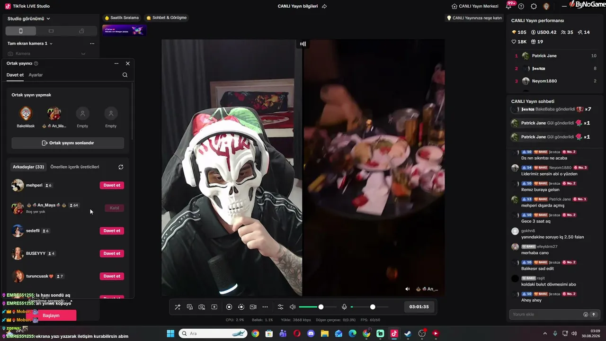Open the settings gear icon
Viewport: 606px width, 341px height.
[534, 6]
